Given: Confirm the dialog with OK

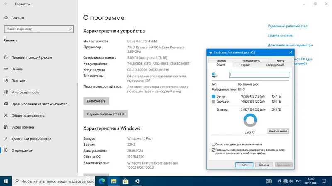Looking at the screenshot, I should click(244, 165).
